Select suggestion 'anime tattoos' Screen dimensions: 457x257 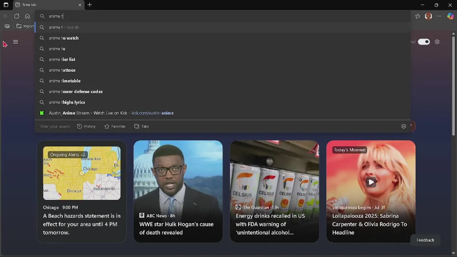point(222,70)
